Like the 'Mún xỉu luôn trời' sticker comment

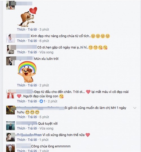point(21,85)
